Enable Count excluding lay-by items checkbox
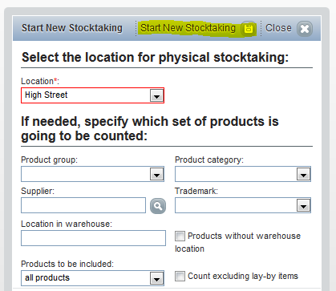 click(x=180, y=277)
